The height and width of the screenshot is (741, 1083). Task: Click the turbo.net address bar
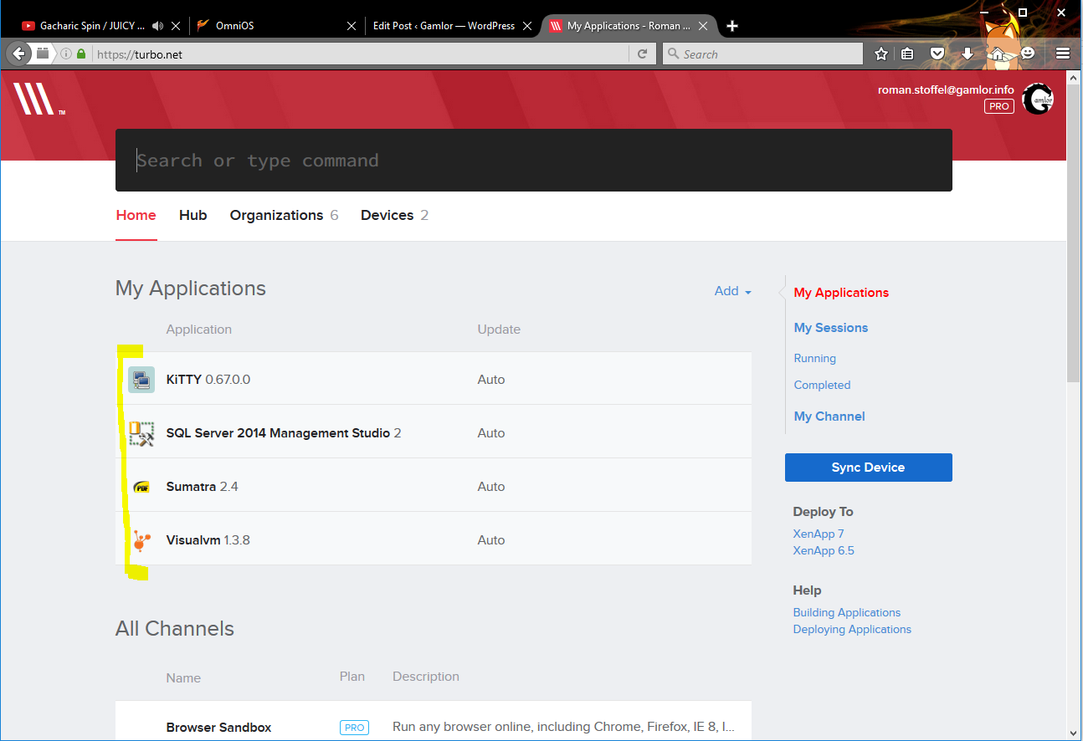(360, 54)
